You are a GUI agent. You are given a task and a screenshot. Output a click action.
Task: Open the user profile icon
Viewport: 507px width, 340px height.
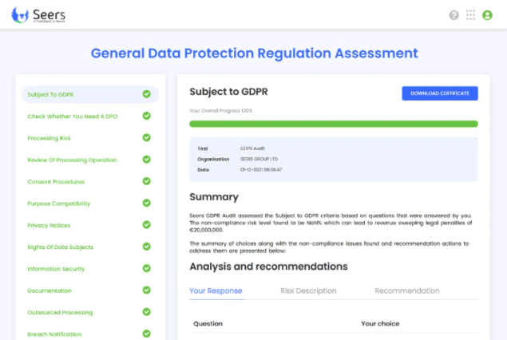coord(487,15)
